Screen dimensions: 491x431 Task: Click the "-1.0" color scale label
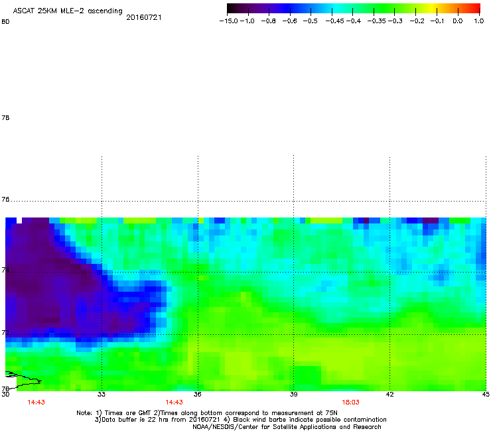[x=247, y=21]
